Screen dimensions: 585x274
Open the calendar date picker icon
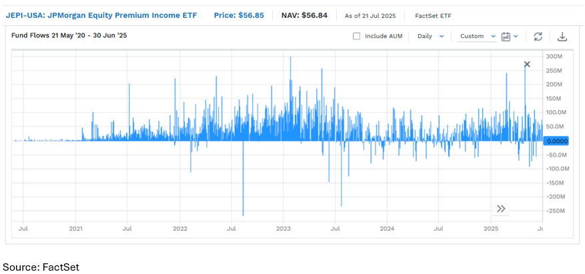tap(506, 37)
